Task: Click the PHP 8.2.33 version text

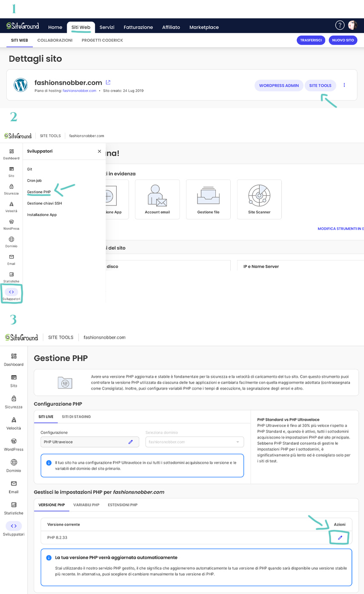Action: 57,537
